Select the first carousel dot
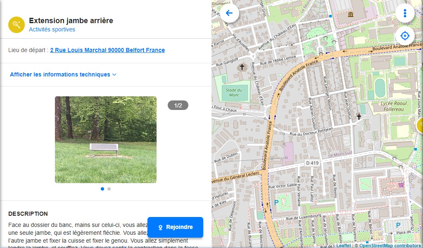This screenshot has width=423, height=248. click(x=102, y=189)
